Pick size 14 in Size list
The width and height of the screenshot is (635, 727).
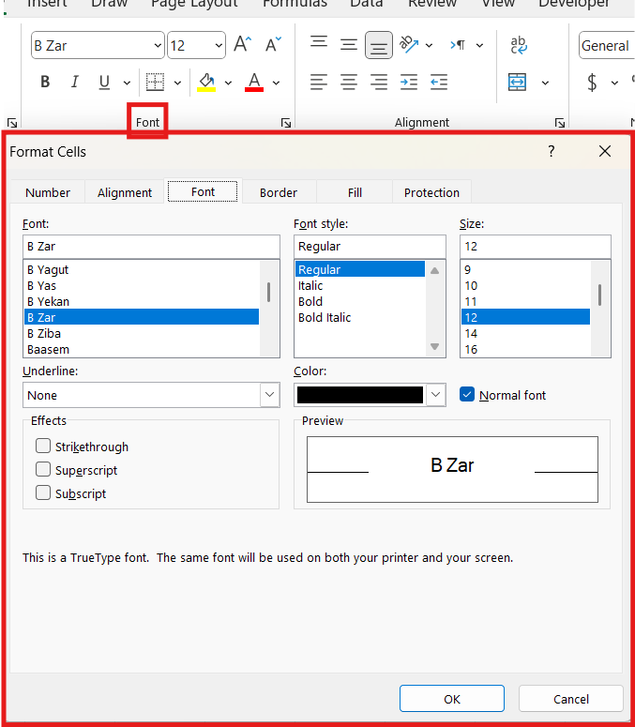click(525, 333)
